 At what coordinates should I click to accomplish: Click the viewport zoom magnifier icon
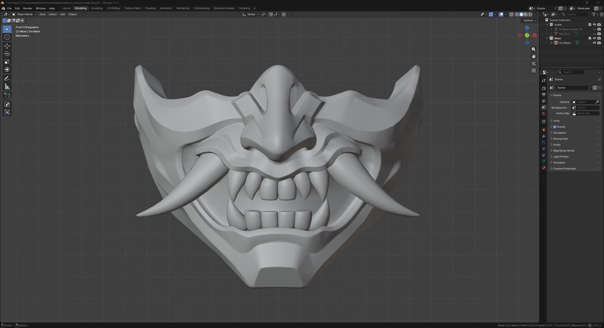(x=534, y=49)
